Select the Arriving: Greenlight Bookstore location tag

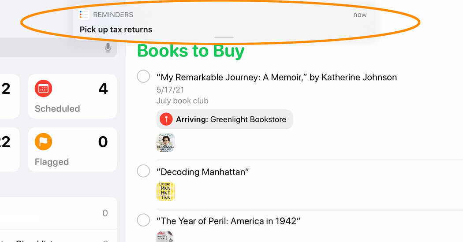224,119
